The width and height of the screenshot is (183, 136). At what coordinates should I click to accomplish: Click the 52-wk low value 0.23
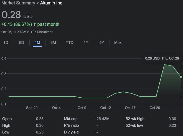click(x=172, y=125)
